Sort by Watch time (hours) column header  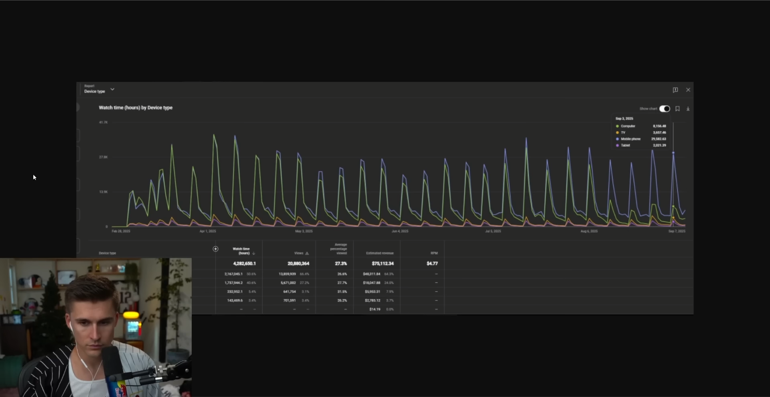pyautogui.click(x=241, y=251)
